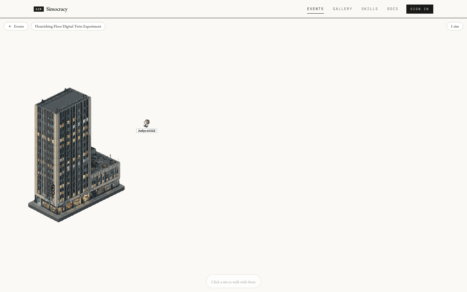Click the black vertical sign on tower
The width and height of the screenshot is (467, 292).
coord(53,190)
